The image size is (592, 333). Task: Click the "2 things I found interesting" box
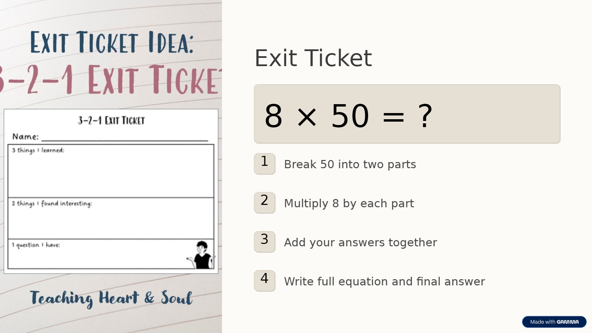111,219
